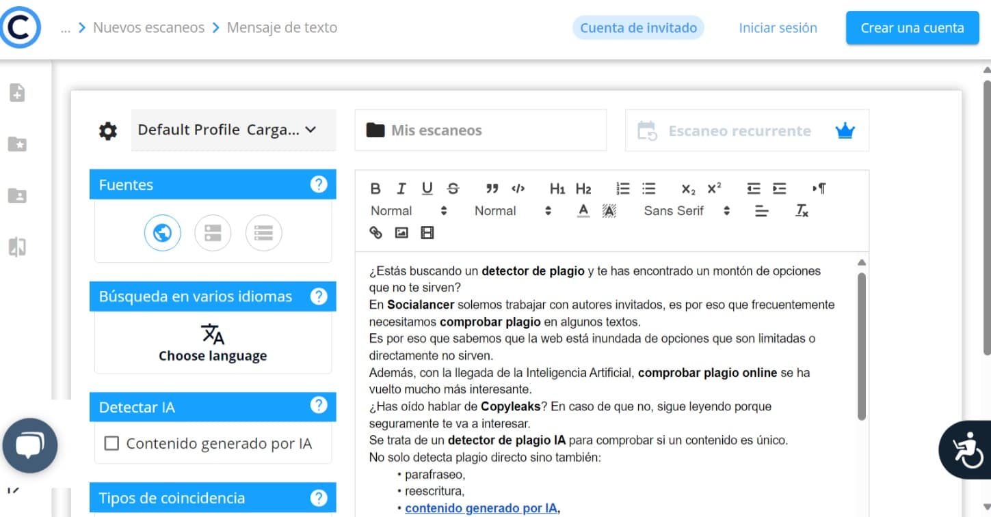Expand the breadcrumb ellipsis
991x517 pixels.
tap(66, 28)
